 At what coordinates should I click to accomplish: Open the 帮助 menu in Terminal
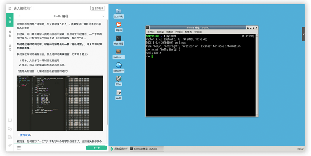(198, 32)
